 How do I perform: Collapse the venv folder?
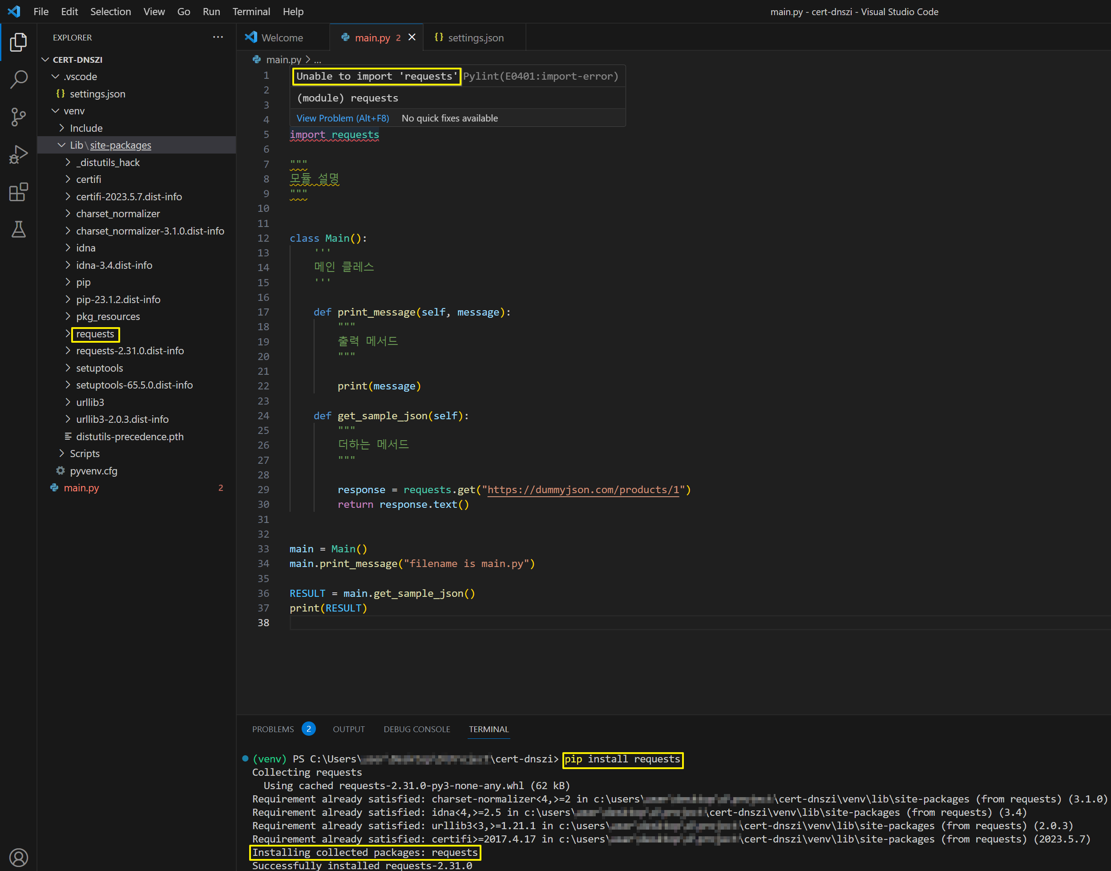(x=74, y=111)
